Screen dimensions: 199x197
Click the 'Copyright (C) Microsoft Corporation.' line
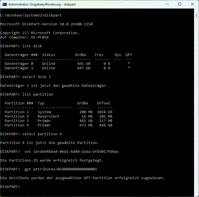coord(40,33)
